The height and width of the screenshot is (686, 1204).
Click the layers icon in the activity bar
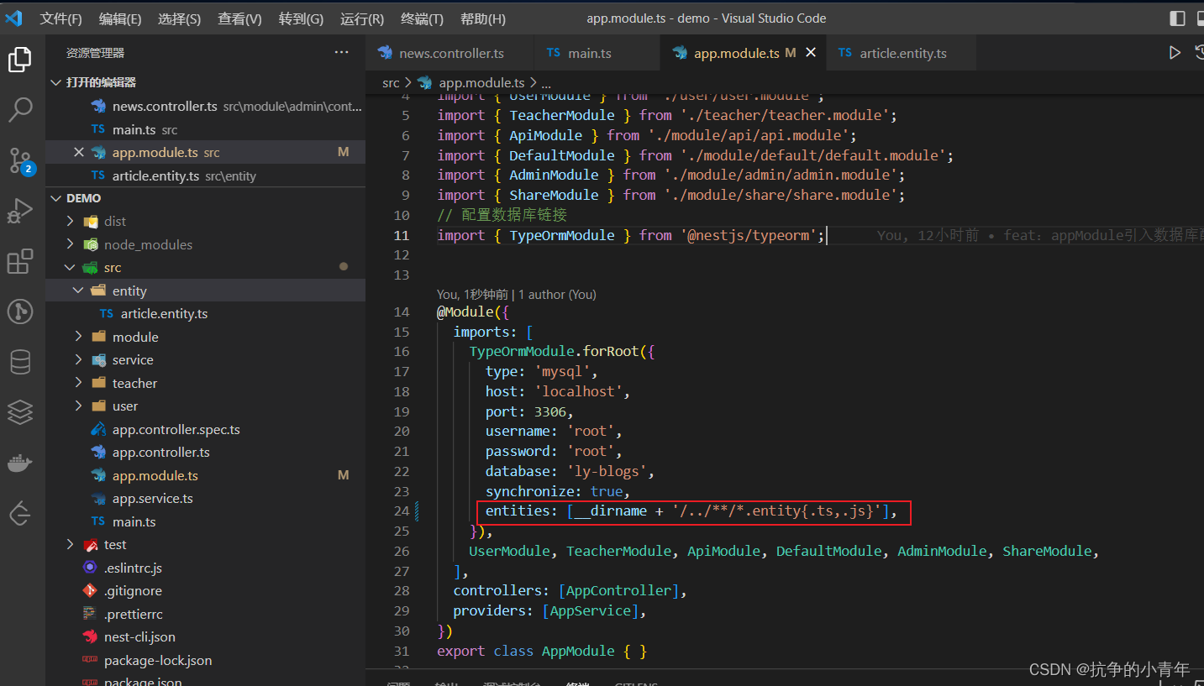(x=21, y=412)
